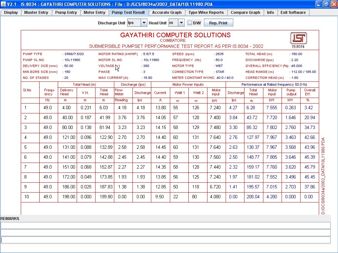Image resolution: width=338 pixels, height=253 pixels.
Task: Click the third REMARKS input line
Action: click(x=166, y=240)
